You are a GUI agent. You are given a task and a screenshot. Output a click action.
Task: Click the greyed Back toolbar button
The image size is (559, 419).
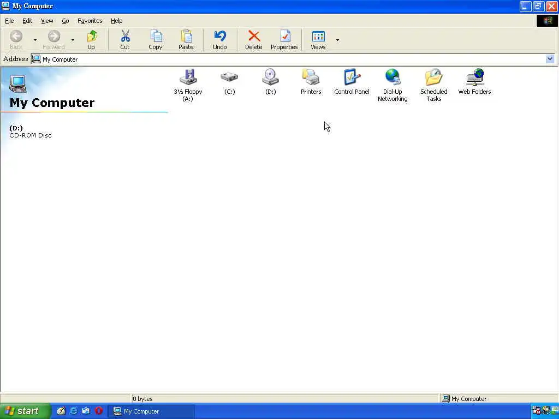point(16,40)
